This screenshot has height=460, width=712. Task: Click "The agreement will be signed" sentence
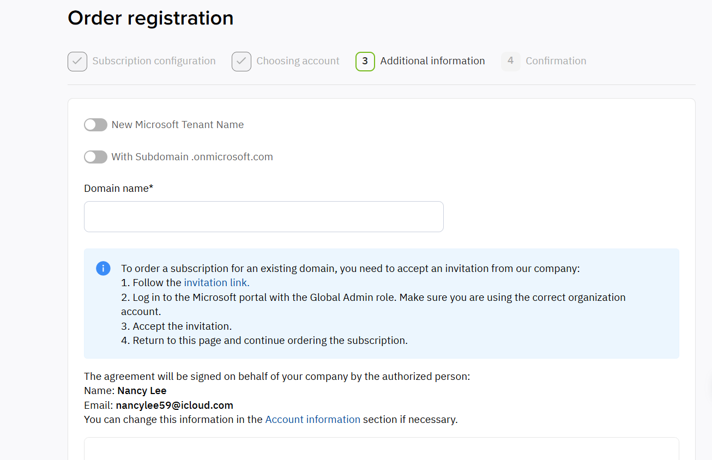(x=277, y=376)
